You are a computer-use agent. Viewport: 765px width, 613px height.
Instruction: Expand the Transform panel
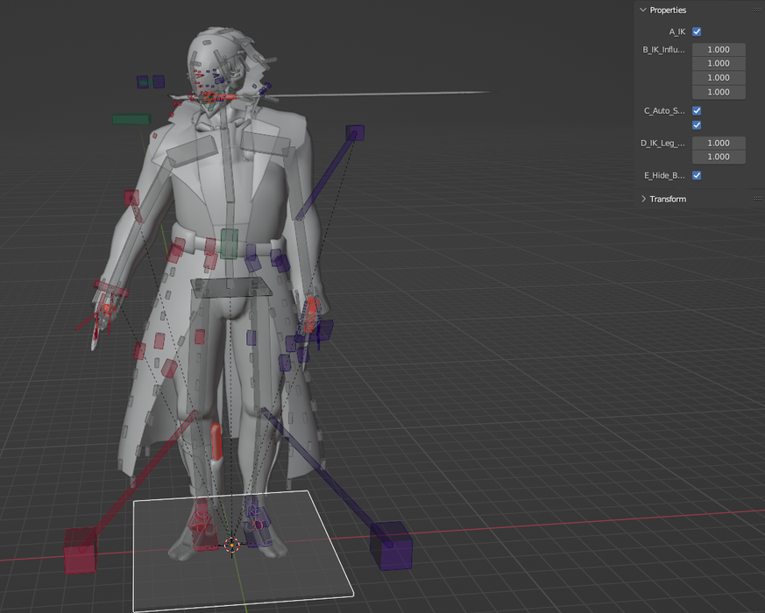click(643, 199)
